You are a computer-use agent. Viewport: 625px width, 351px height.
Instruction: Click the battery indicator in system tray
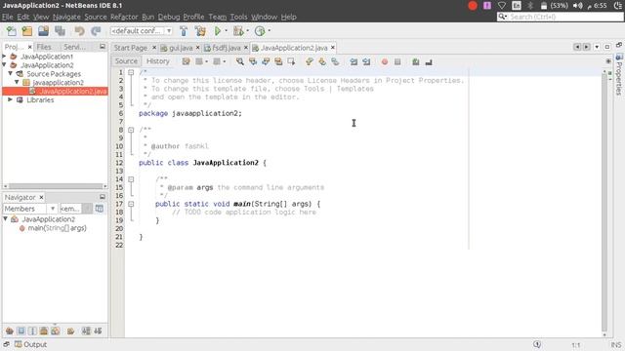(554, 6)
